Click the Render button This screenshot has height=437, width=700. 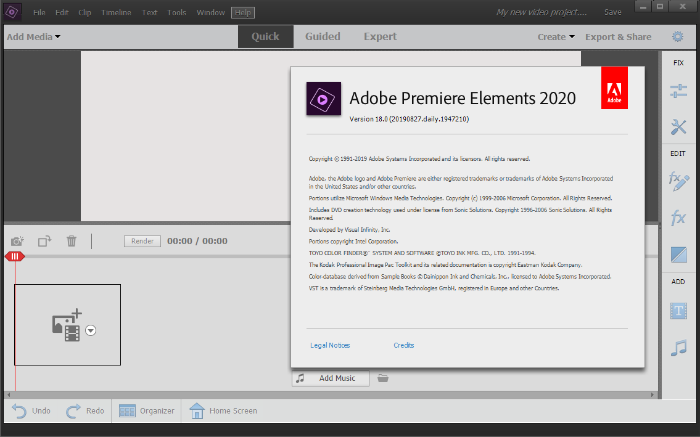142,241
